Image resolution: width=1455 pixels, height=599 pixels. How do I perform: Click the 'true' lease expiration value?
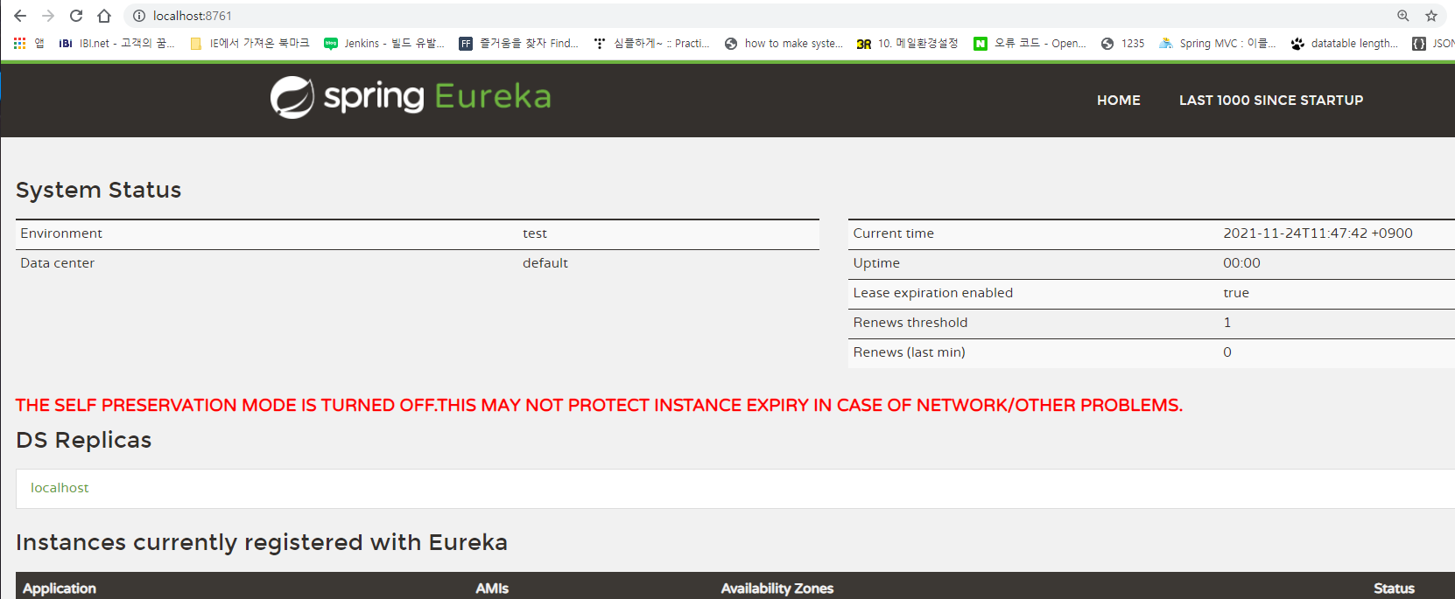point(1236,293)
